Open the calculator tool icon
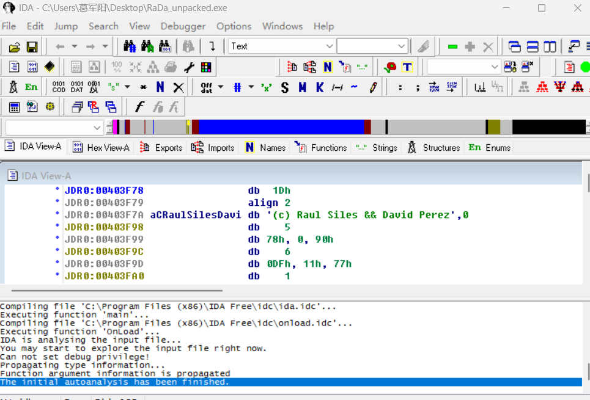This screenshot has height=400, width=590. pyautogui.click(x=14, y=107)
